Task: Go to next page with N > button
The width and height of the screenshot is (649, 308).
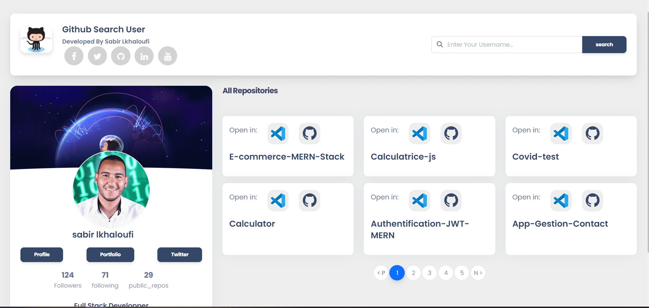Action: coord(478,273)
